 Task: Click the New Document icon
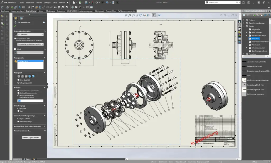pos(74,3)
